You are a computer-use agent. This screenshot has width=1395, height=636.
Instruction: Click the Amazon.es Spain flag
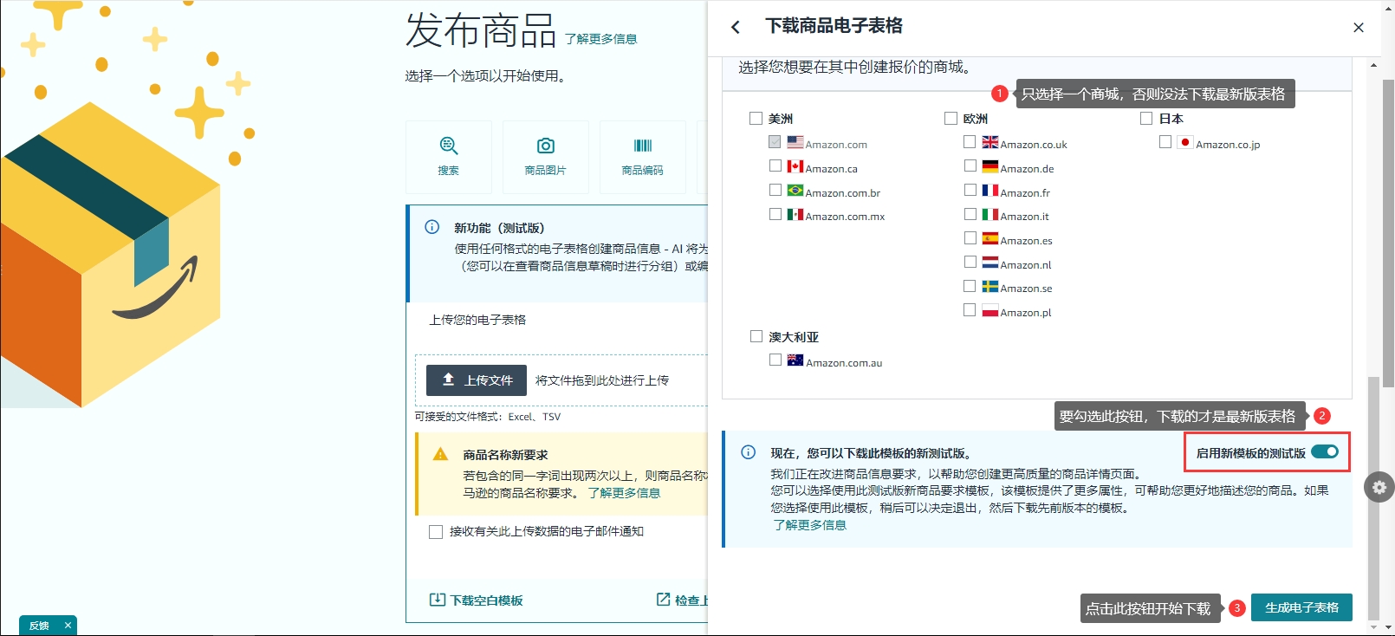click(x=990, y=238)
